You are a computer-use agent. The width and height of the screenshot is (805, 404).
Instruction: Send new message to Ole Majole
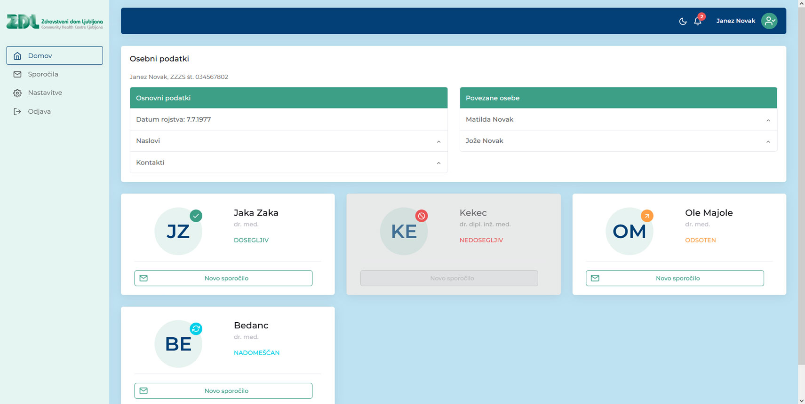coord(675,278)
